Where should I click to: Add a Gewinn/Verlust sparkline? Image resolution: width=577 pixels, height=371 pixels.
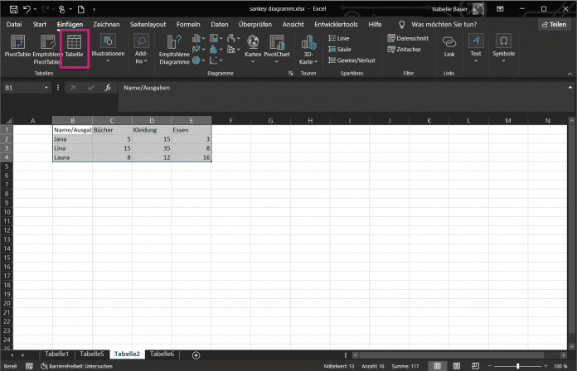click(x=352, y=60)
